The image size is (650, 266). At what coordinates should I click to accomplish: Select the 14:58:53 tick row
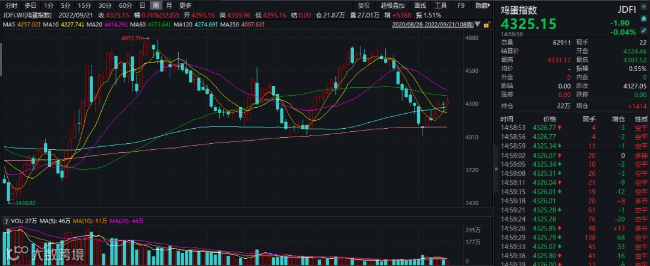(x=574, y=128)
